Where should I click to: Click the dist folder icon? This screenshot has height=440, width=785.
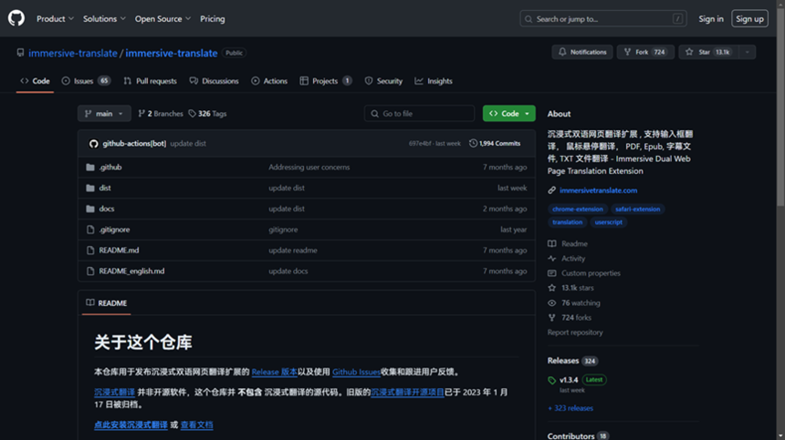pyautogui.click(x=90, y=189)
